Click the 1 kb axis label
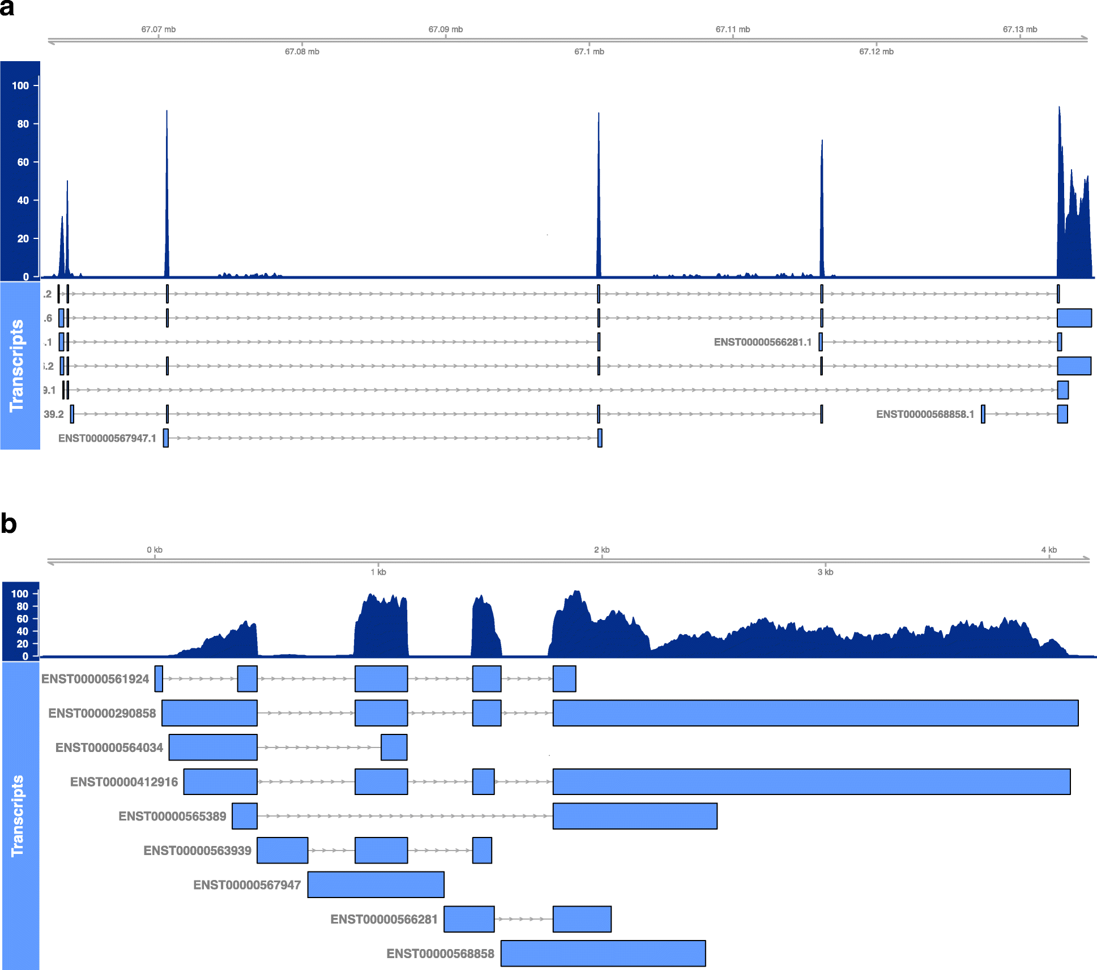Image resolution: width=1097 pixels, height=970 pixels. pos(378,572)
